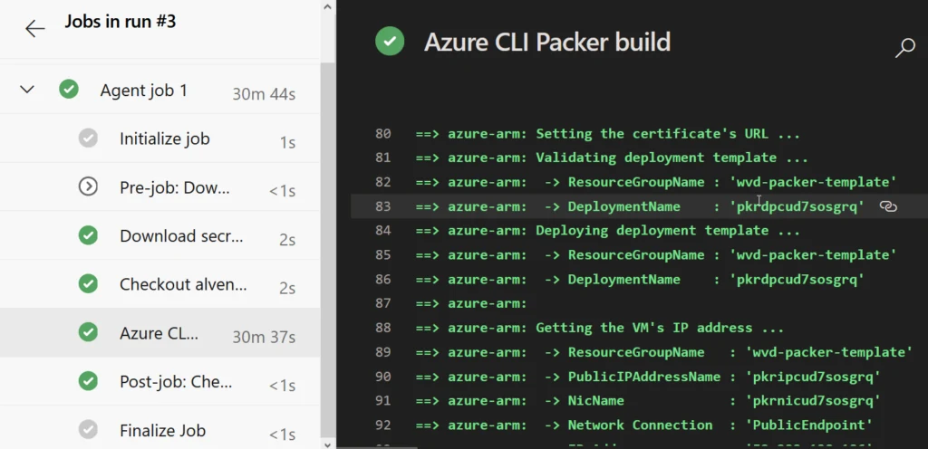The width and height of the screenshot is (928, 449).
Task: Select the Checkout alven... step
Action: [x=159, y=284]
